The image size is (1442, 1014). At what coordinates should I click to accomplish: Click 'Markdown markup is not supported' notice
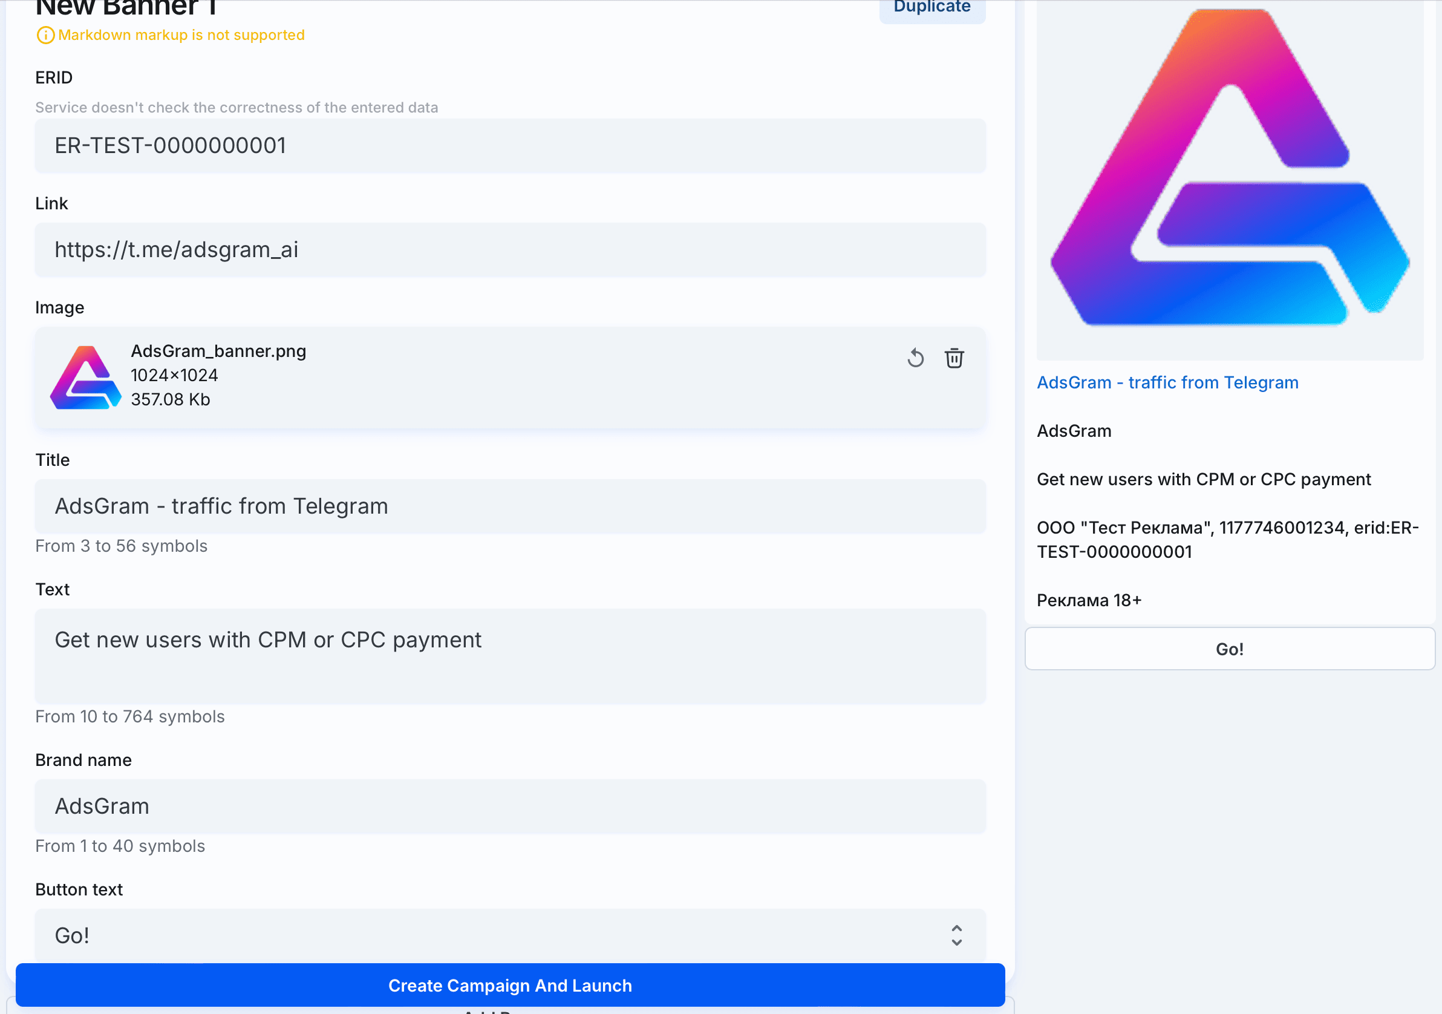tap(181, 35)
